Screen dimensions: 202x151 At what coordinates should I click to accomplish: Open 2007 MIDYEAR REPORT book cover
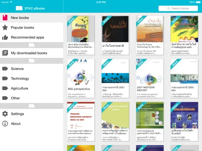(x=150, y=72)
